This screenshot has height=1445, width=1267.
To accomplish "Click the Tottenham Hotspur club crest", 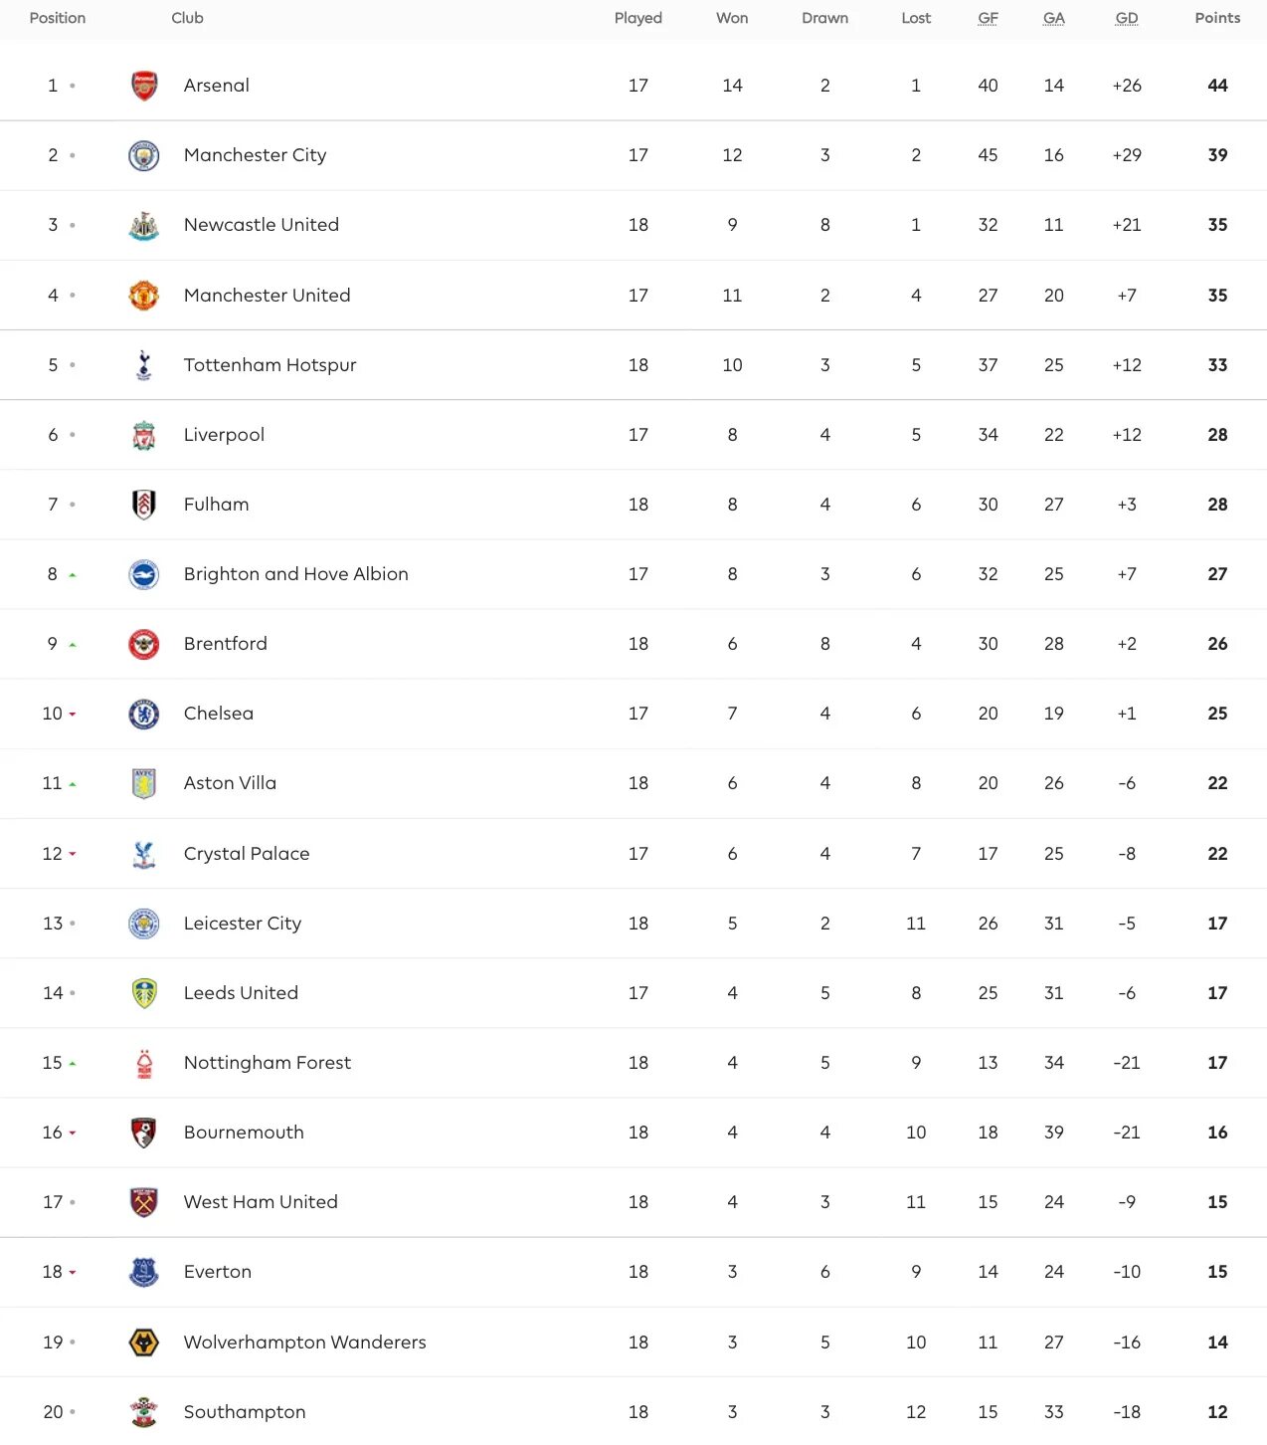I will click(144, 365).
